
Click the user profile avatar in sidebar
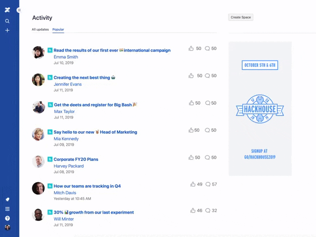click(x=7, y=227)
